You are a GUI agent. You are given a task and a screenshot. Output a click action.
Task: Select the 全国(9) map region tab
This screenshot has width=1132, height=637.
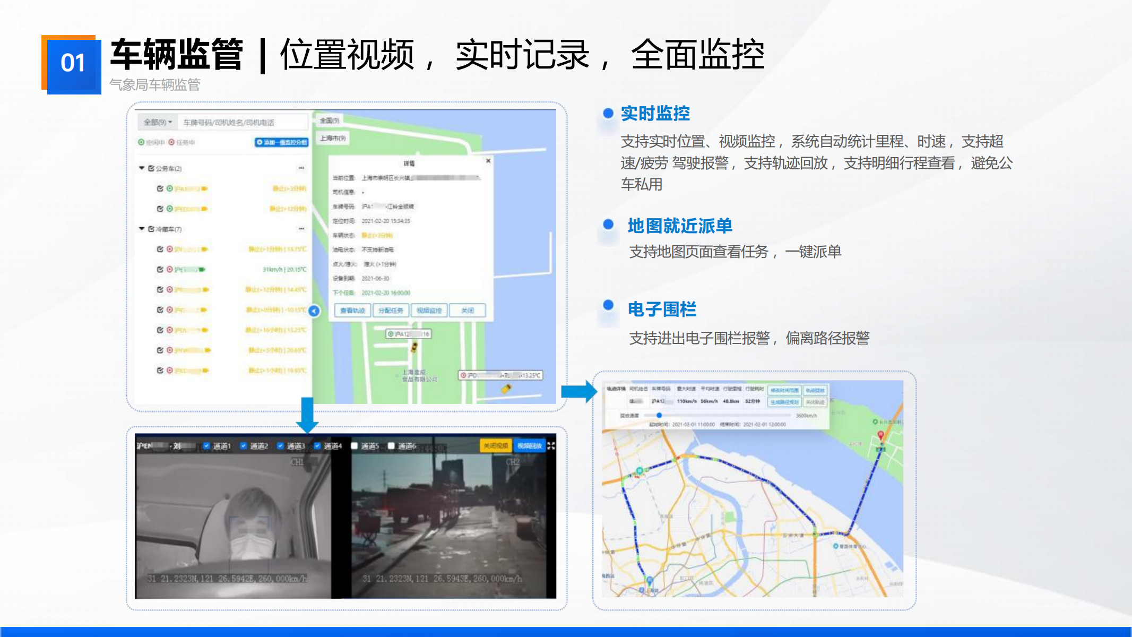tap(330, 120)
